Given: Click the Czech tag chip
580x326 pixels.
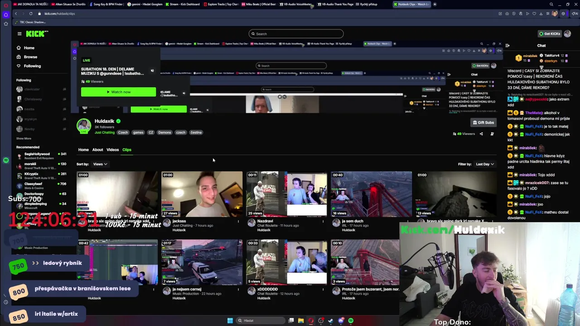Looking at the screenshot, I should pos(123,132).
